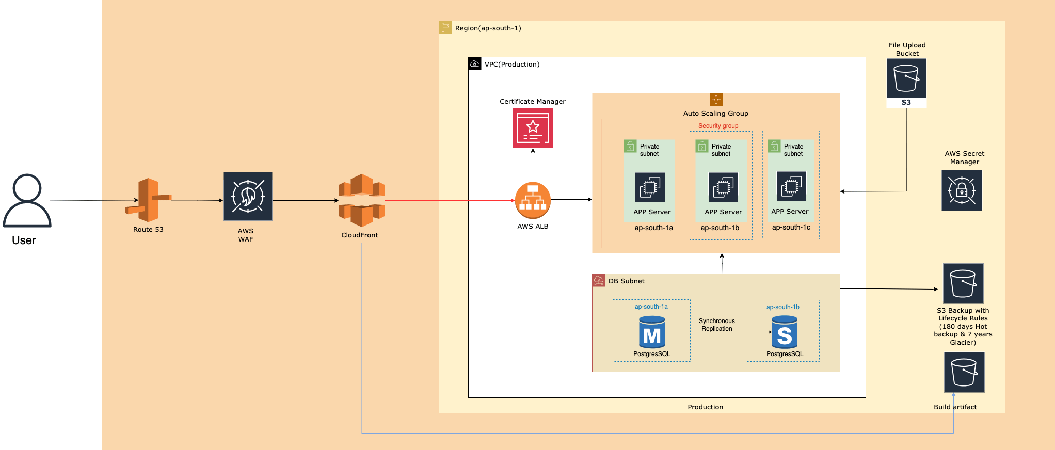Click the ap-south-1c zone label
Image resolution: width=1055 pixels, height=450 pixels.
(x=791, y=227)
